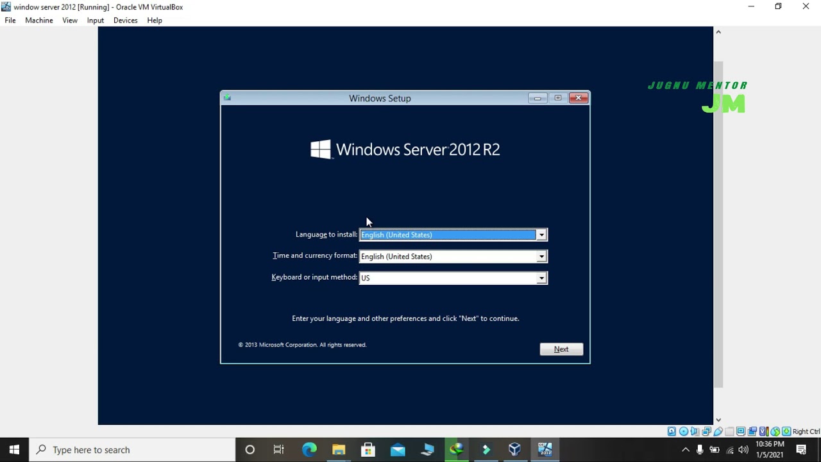Screen dimensions: 821x462
Task: Click the recording status icon
Action: [752, 431]
